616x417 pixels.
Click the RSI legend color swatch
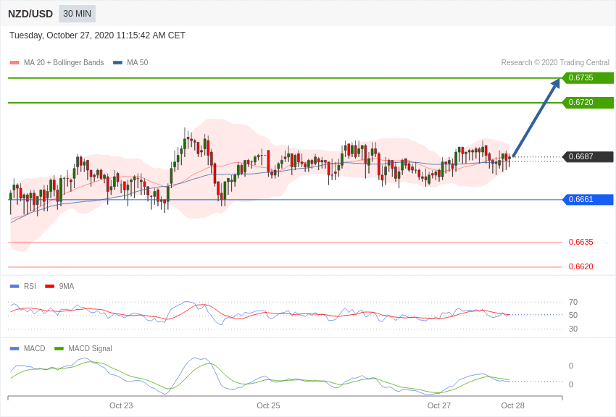coord(14,287)
